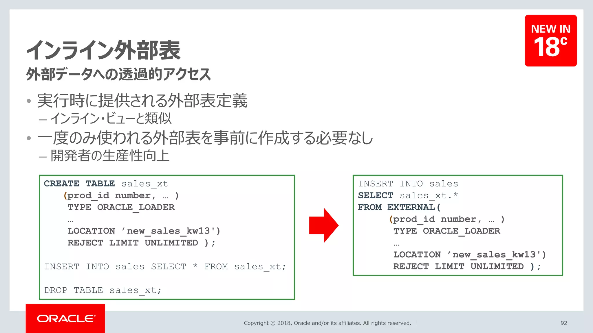Click TYPE ORACLE_LOADER in the left code box
593x333 pixels.
coord(121,207)
